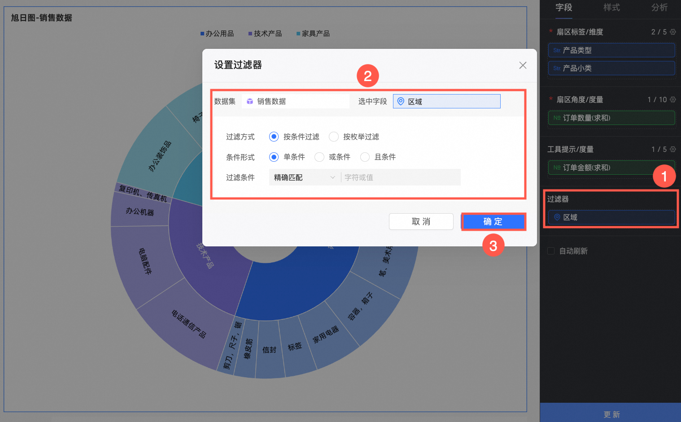This screenshot has width=681, height=422.
Task: Click the 复印机、传真机 chart sector
Action: pos(143,193)
